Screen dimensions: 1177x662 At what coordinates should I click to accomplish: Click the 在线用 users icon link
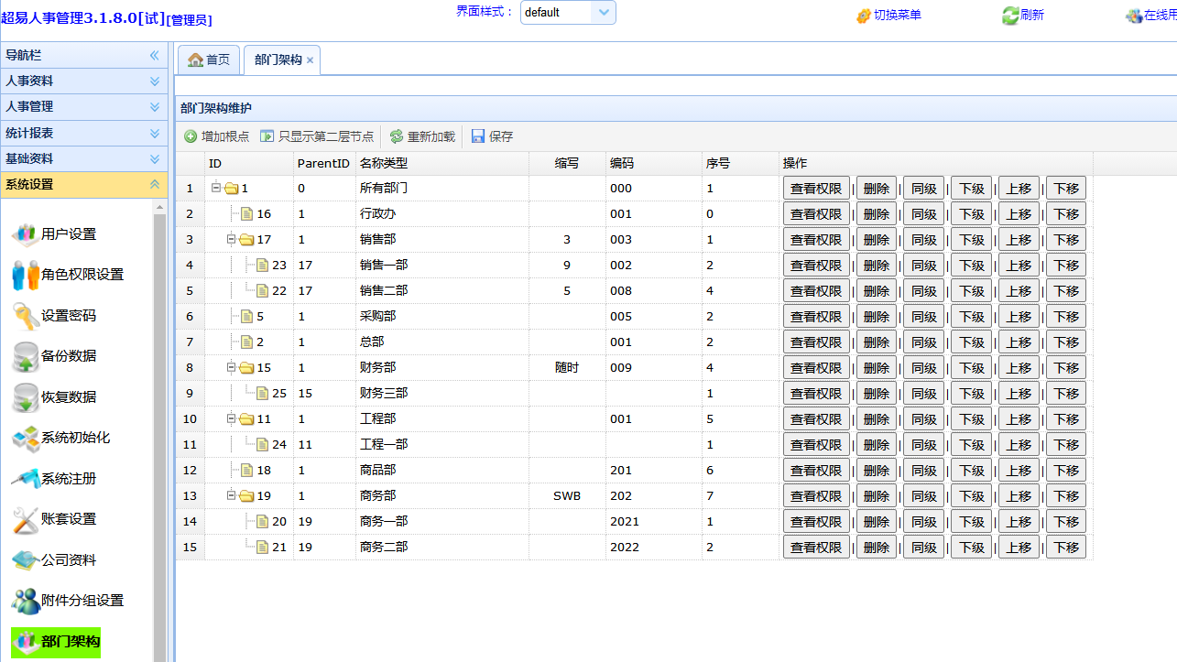pos(1150,16)
